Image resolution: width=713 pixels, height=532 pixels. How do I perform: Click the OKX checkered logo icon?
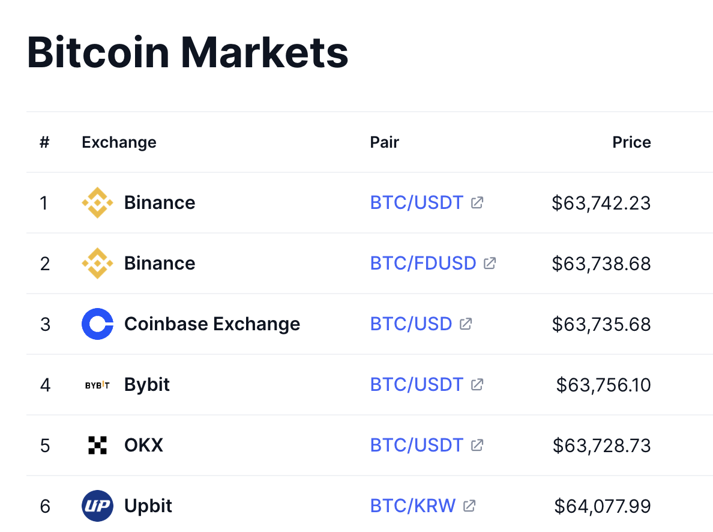97,446
